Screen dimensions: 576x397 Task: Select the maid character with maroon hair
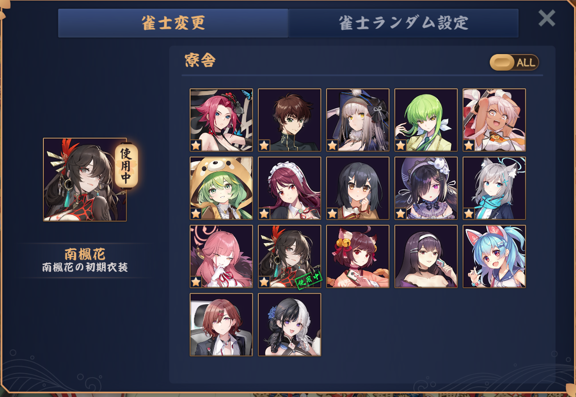click(x=289, y=189)
